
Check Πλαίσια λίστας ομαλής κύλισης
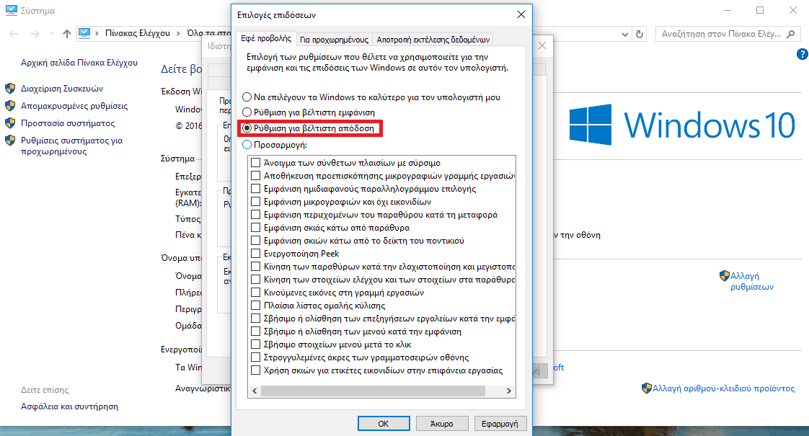[x=255, y=306]
